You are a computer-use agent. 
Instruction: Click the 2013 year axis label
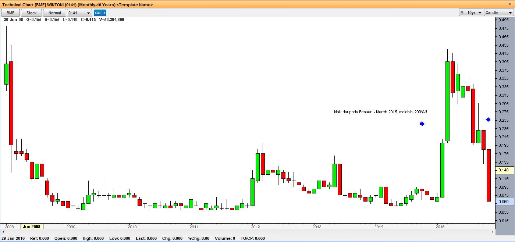(317, 227)
